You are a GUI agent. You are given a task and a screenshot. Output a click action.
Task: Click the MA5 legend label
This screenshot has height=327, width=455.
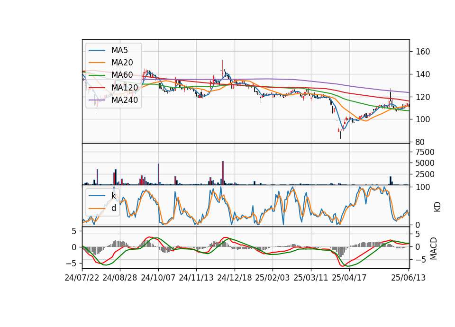(x=119, y=50)
